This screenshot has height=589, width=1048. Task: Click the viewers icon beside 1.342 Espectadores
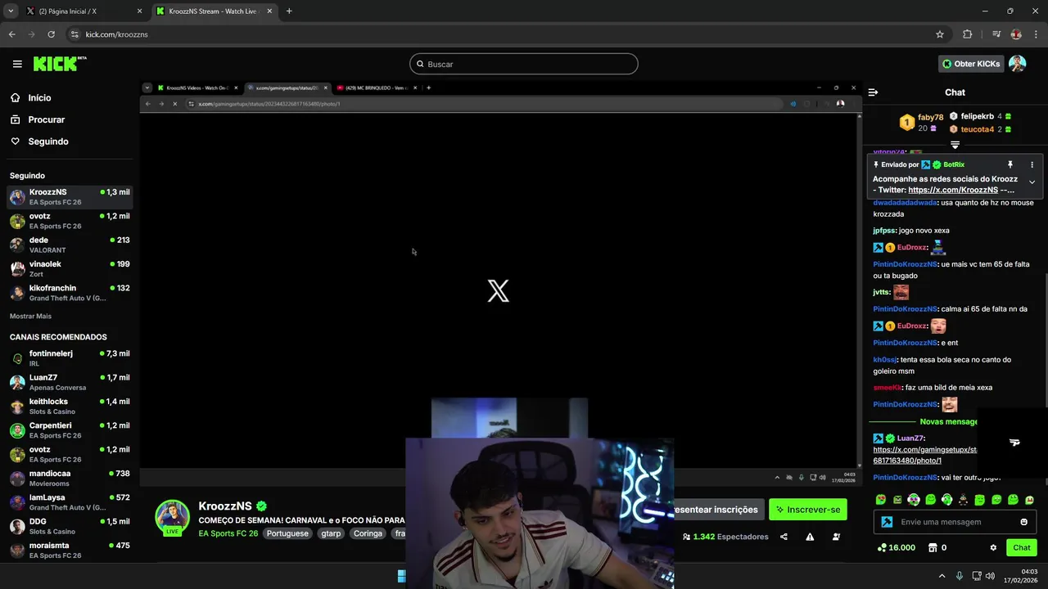point(686,537)
